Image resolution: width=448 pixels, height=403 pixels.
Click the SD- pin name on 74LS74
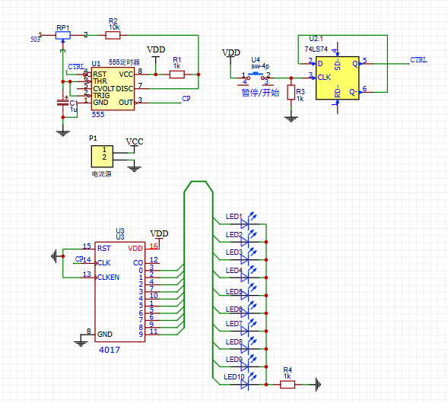click(x=338, y=65)
